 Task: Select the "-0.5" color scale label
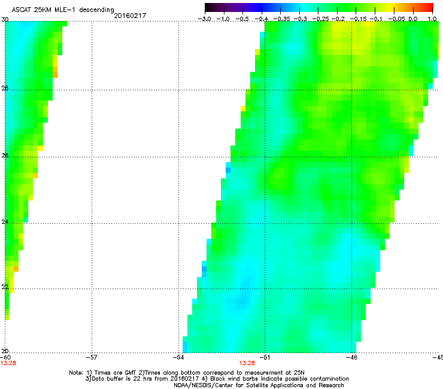point(242,19)
